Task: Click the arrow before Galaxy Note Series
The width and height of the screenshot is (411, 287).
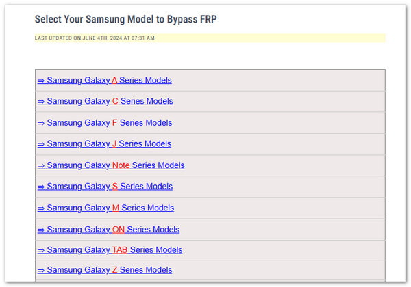Action: click(41, 166)
